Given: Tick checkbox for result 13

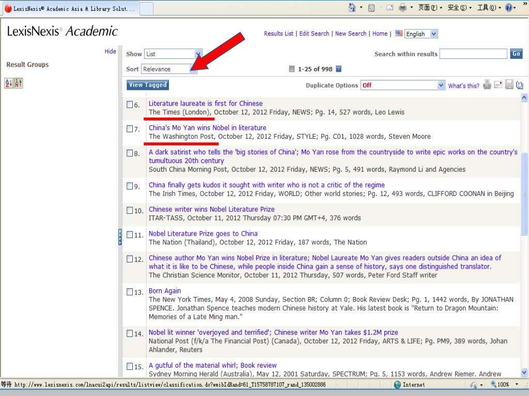Looking at the screenshot, I should (130, 292).
